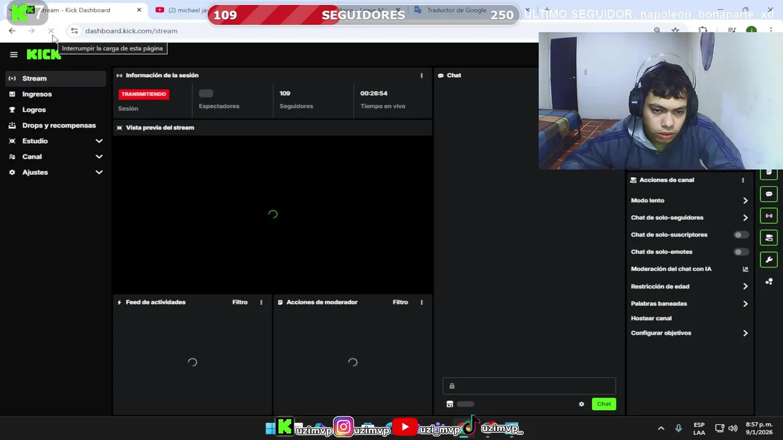
Task: Click Vista previa del stream heading
Action: [160, 128]
